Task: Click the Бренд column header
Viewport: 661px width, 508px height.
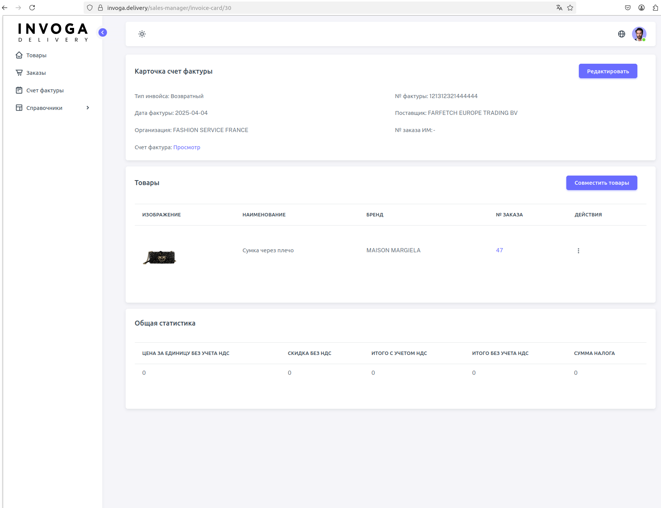Action: pyautogui.click(x=375, y=215)
